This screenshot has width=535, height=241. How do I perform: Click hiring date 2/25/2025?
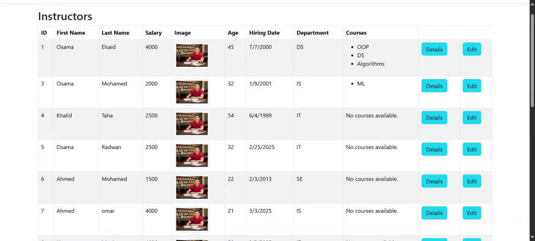pyautogui.click(x=262, y=147)
